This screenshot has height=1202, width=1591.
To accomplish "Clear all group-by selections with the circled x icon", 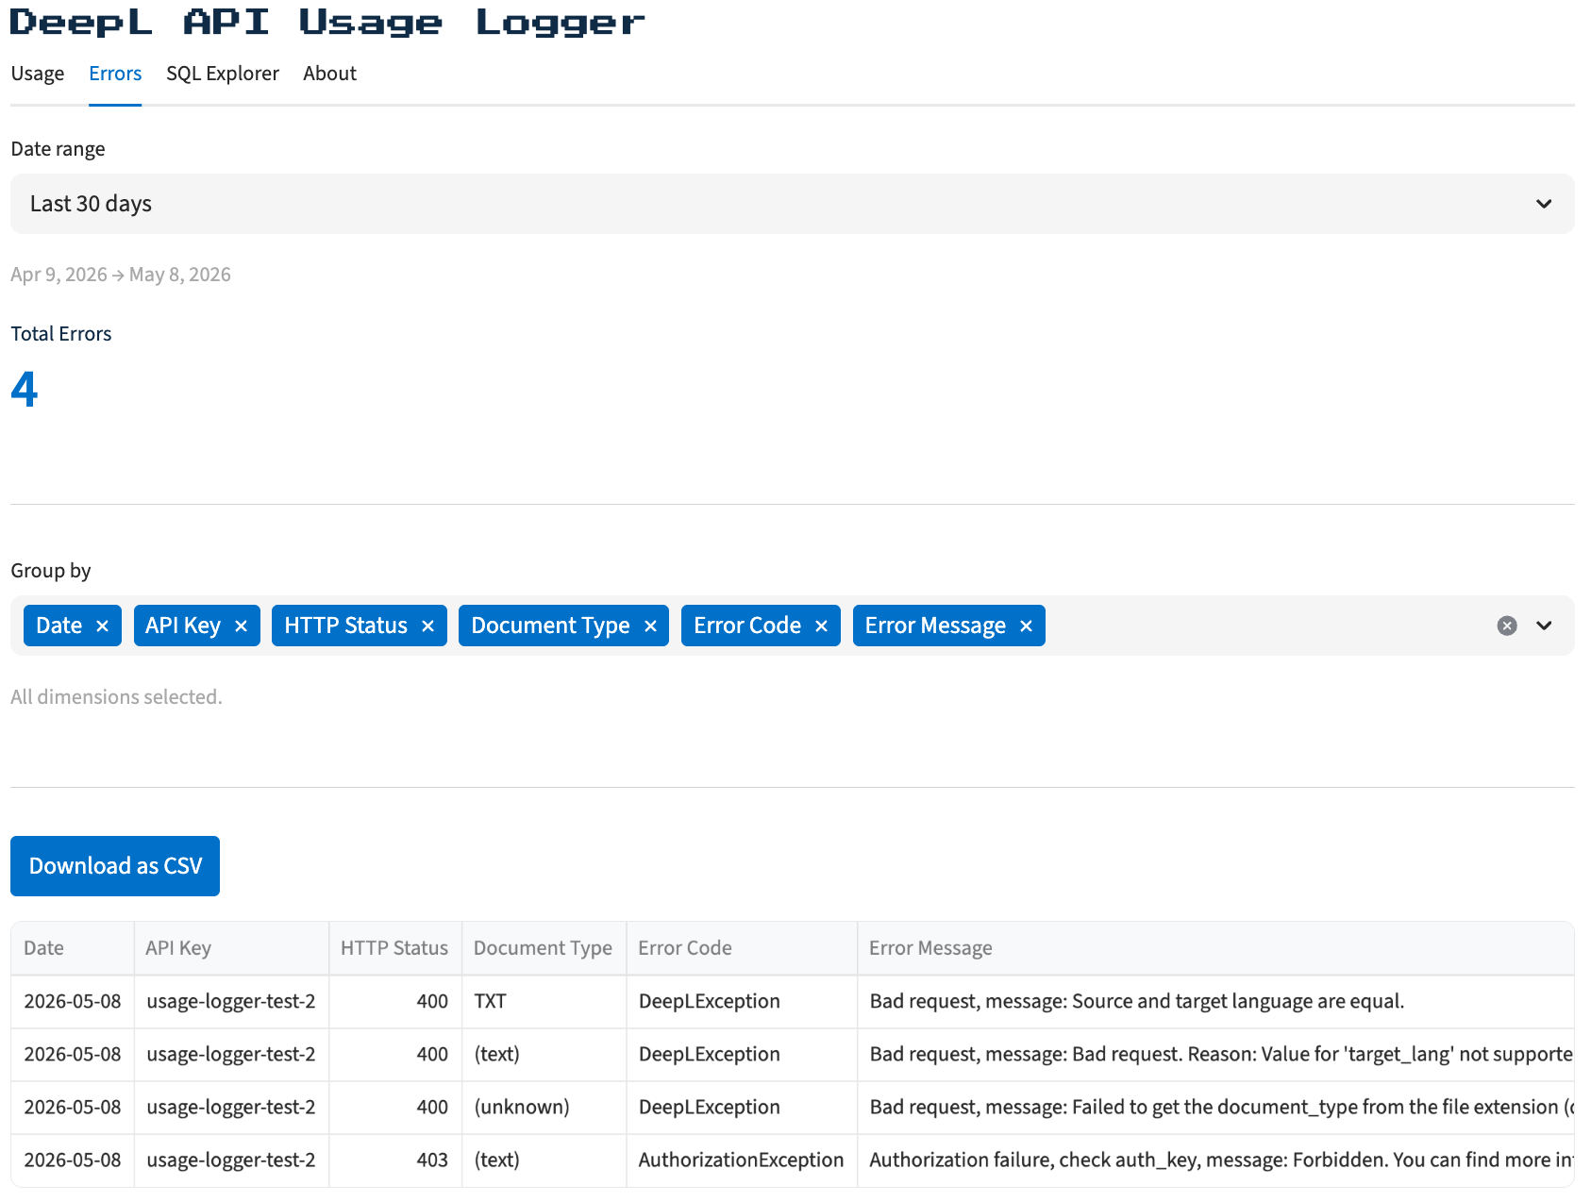I will (x=1507, y=626).
